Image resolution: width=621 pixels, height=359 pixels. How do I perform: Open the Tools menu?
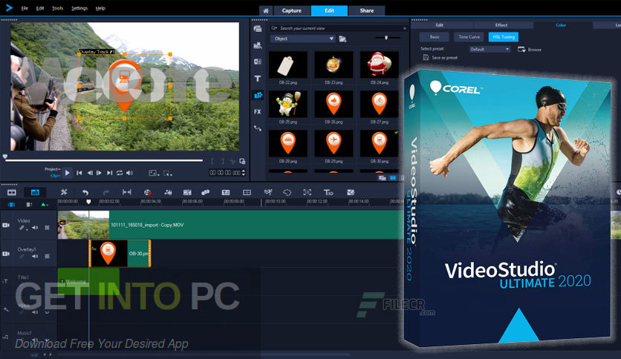pyautogui.click(x=57, y=8)
